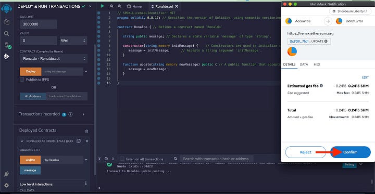Click the info icon next to UPDATE
This screenshot has width=375, height=194.
pos(326,41)
